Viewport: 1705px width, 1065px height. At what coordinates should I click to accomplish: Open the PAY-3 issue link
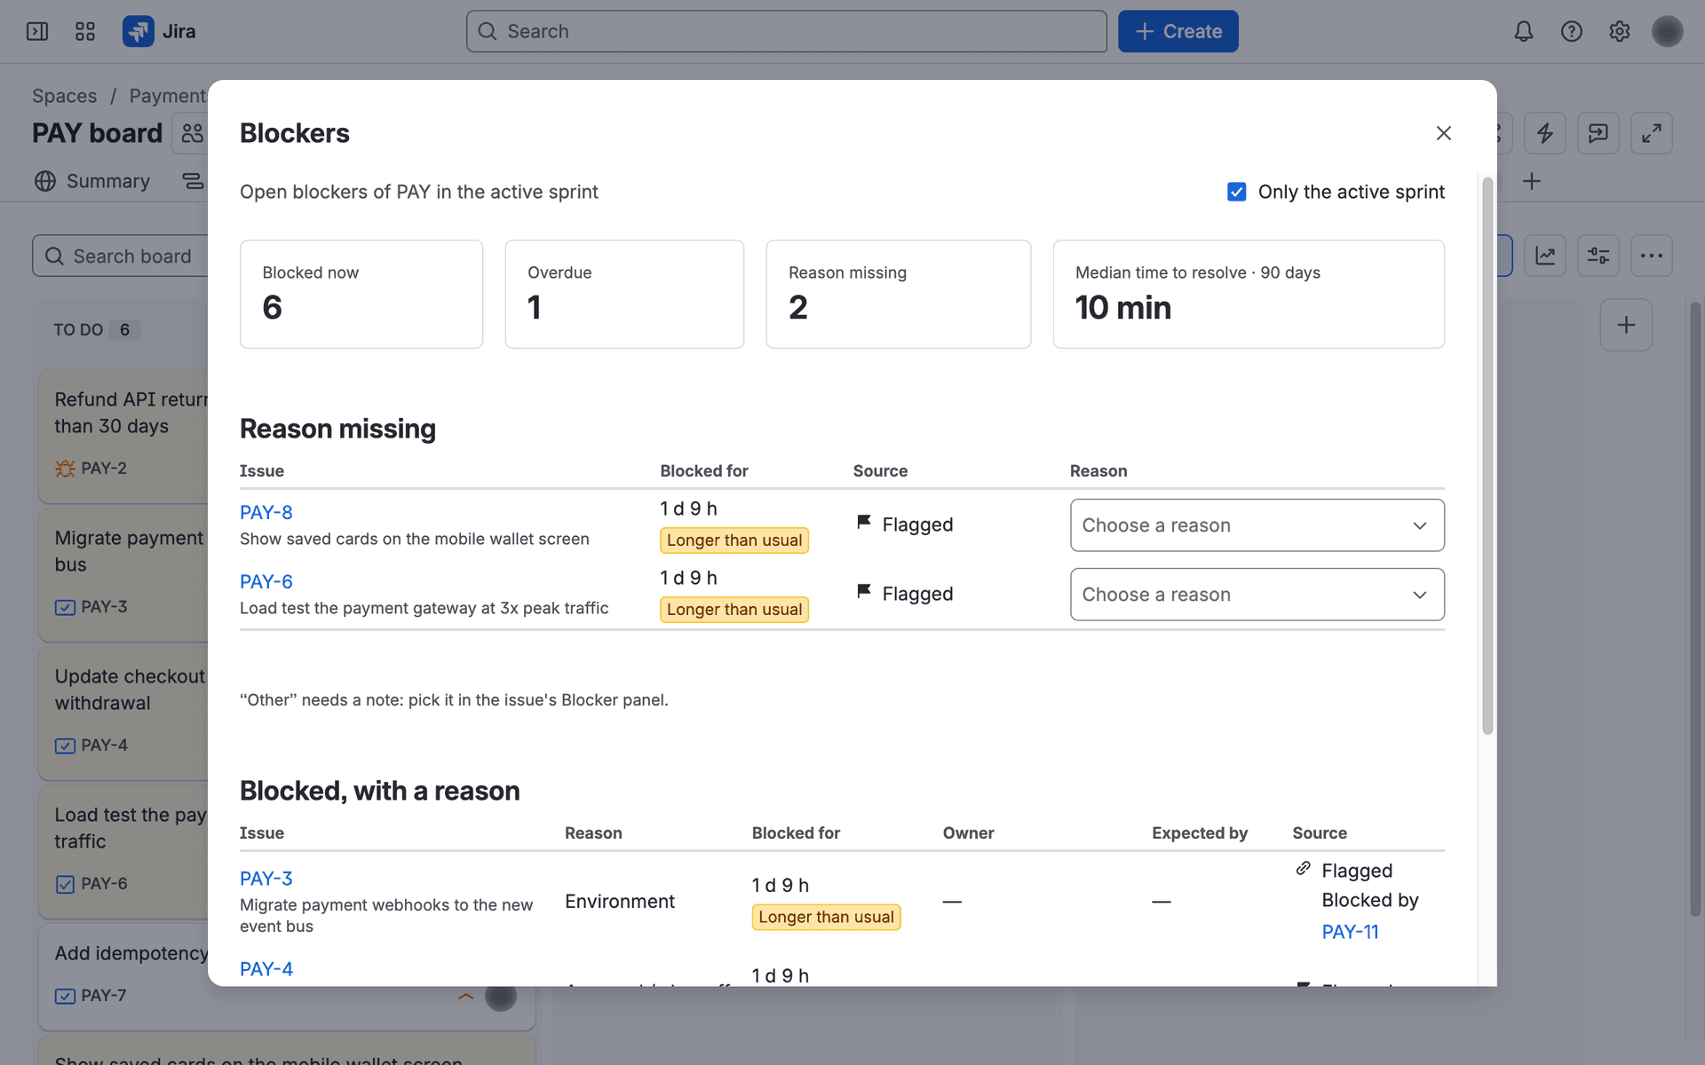266,879
